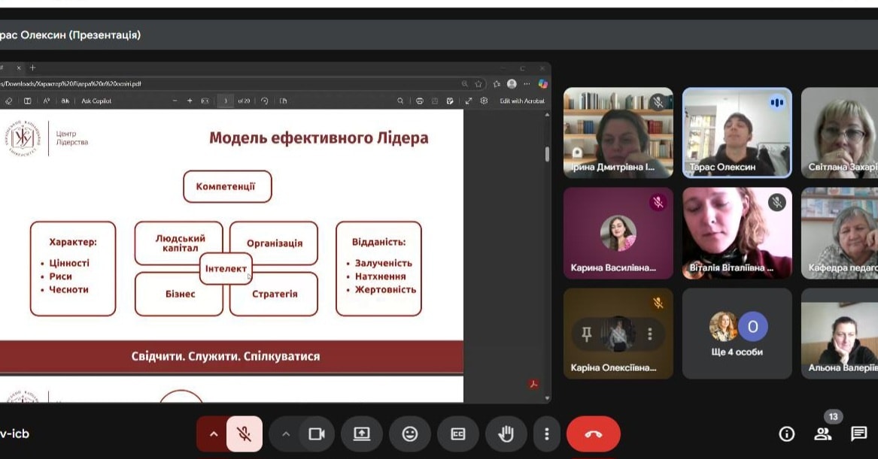Open the present screen option
The height and width of the screenshot is (459, 878).
click(x=362, y=434)
